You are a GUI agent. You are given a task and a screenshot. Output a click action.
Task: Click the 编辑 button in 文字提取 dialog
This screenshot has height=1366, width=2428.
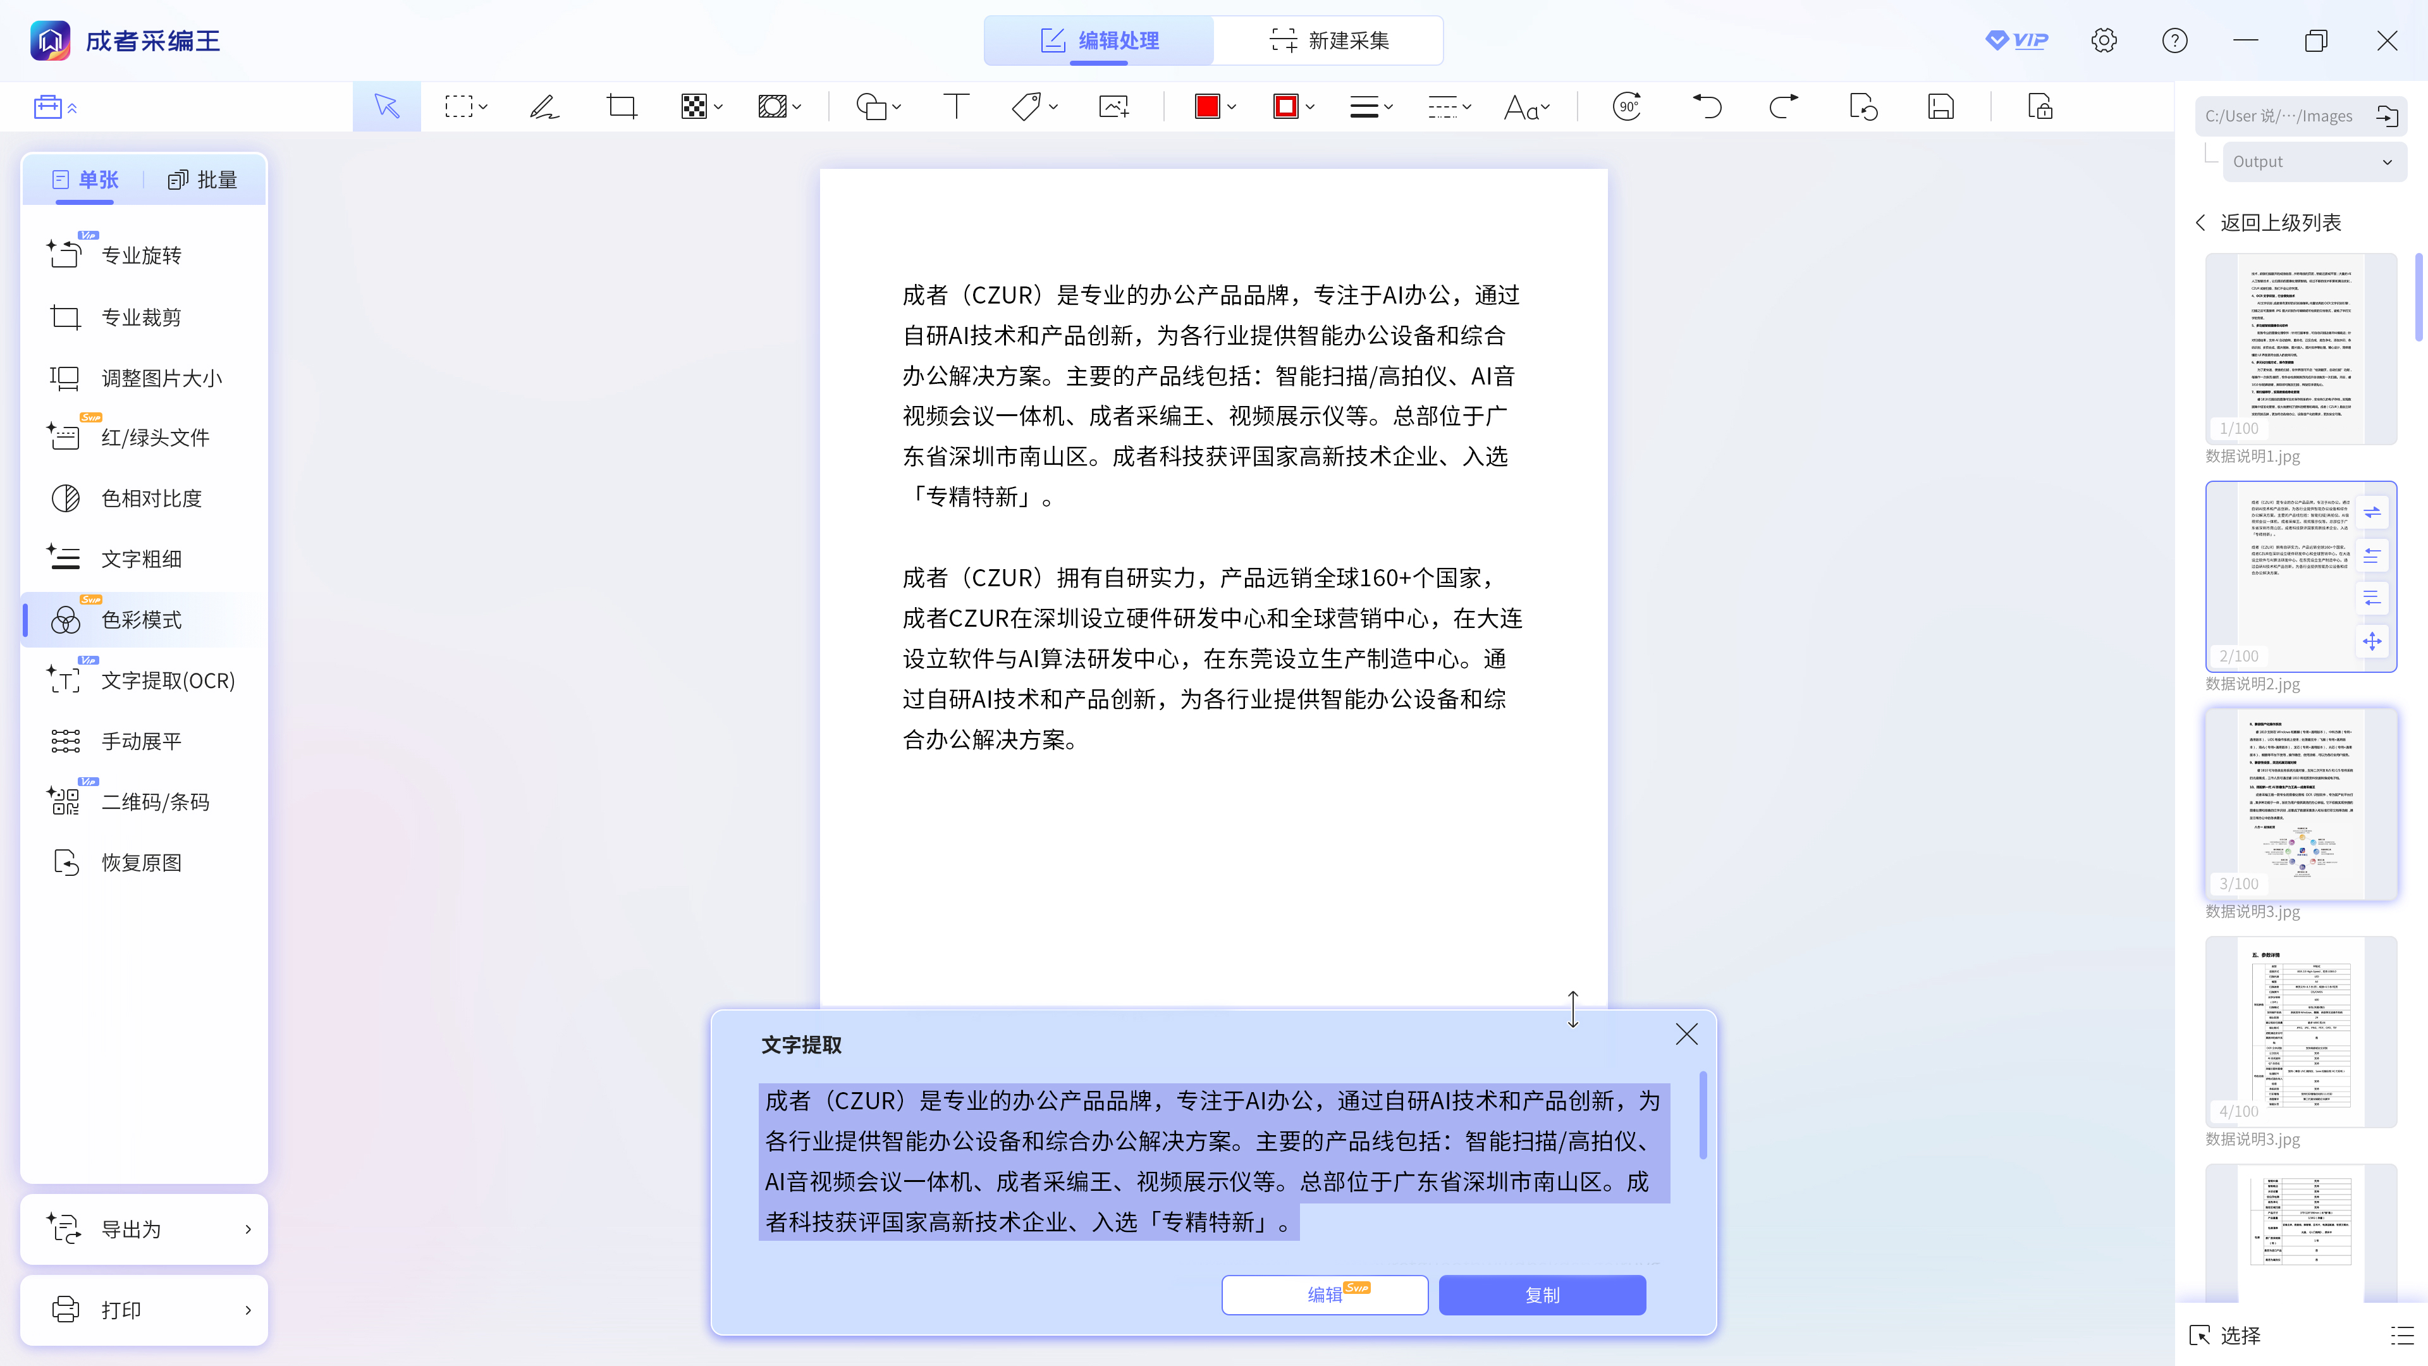1324,1295
